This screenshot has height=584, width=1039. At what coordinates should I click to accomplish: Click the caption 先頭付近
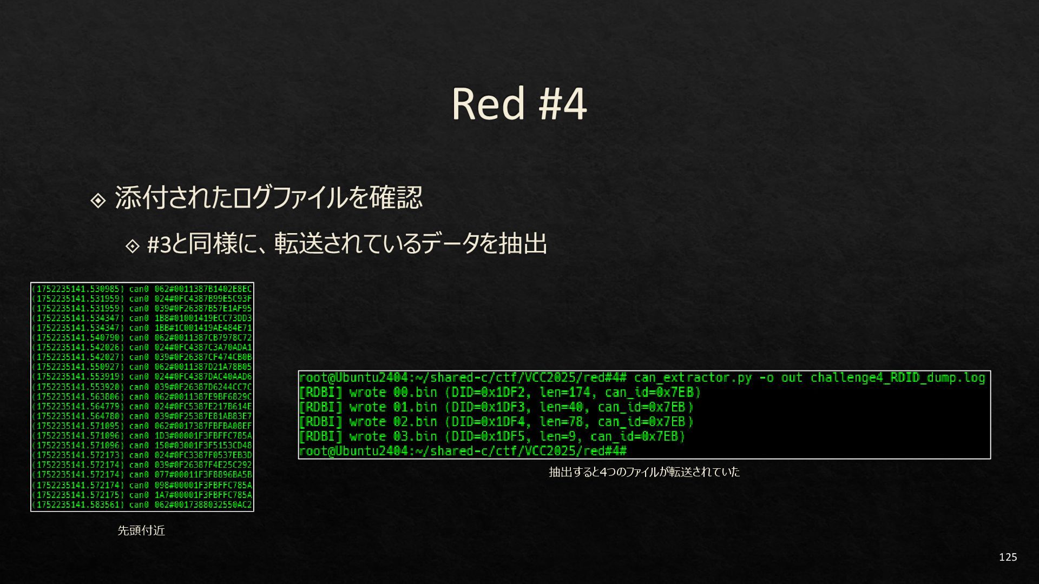(141, 530)
